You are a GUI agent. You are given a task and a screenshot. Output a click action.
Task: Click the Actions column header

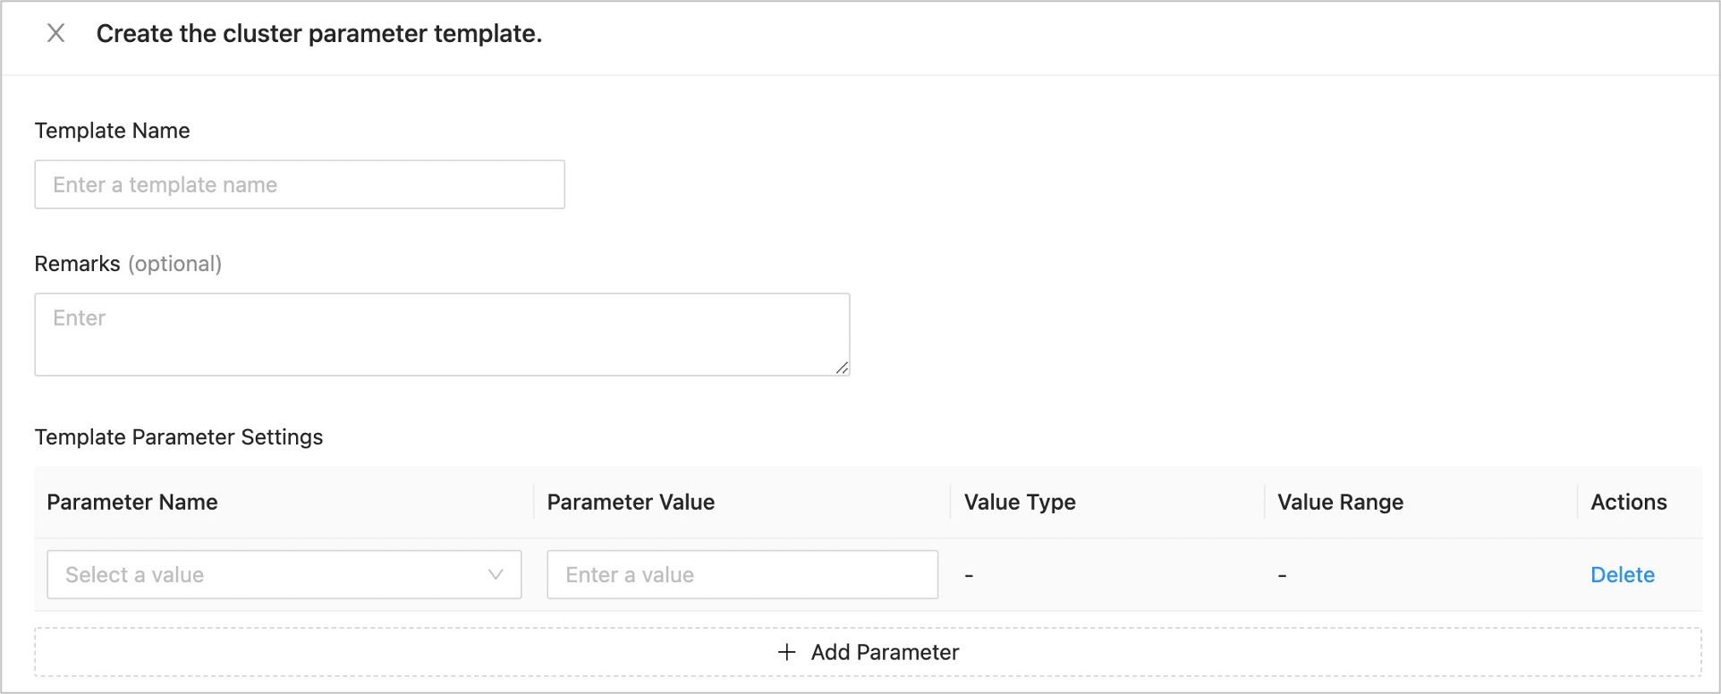[1628, 503]
